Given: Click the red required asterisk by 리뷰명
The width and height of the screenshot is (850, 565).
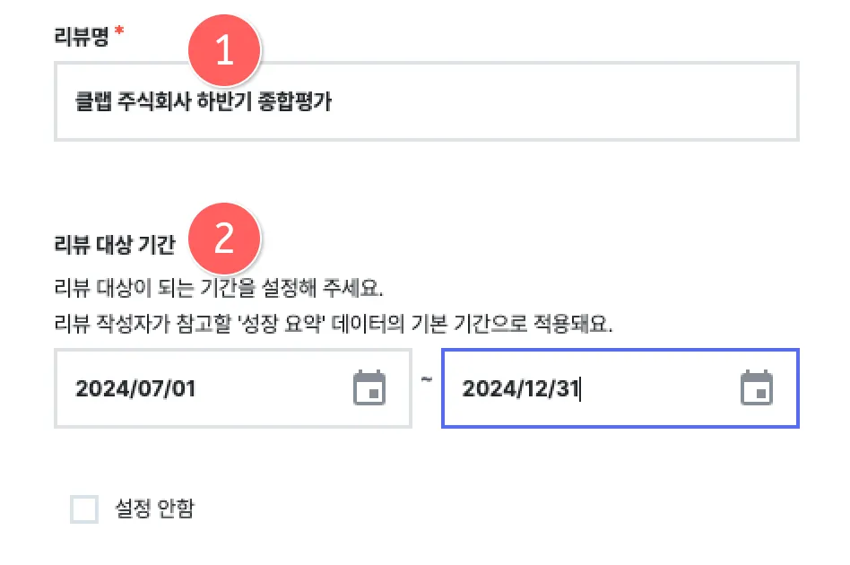Looking at the screenshot, I should pyautogui.click(x=118, y=33).
